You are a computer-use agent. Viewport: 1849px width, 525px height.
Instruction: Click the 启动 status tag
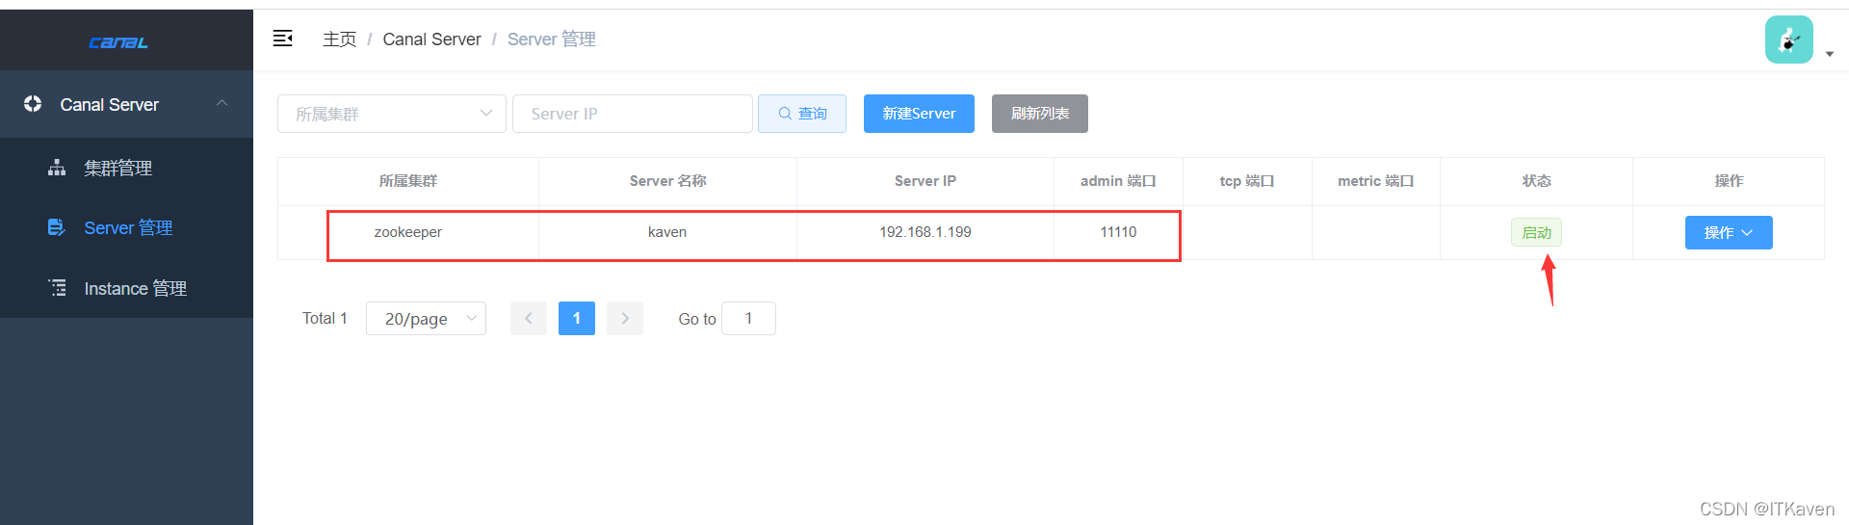(1536, 232)
